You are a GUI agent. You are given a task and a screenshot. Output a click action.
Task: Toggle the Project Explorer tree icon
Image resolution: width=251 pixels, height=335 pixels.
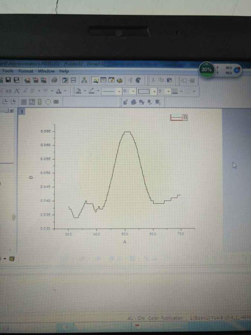point(84,80)
